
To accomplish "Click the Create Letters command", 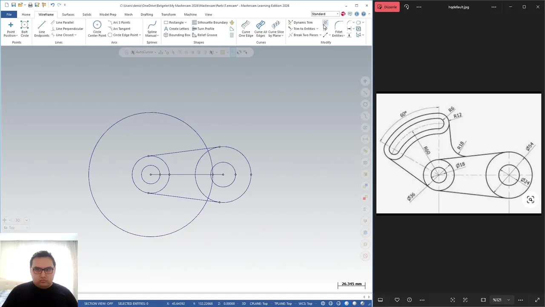I will 176,29.
